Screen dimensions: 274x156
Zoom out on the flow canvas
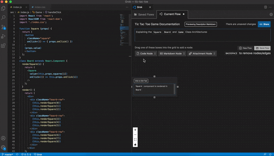[x=135, y=135]
